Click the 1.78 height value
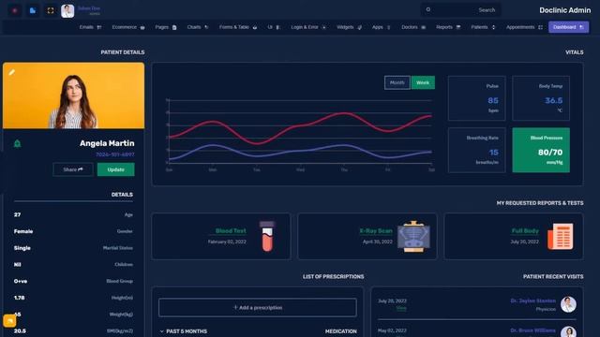Viewport: 600px width, 337px height. [19, 298]
